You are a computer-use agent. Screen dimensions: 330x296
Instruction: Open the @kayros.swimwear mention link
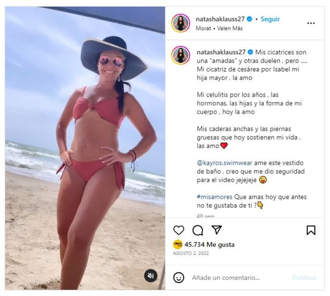pyautogui.click(x=224, y=163)
